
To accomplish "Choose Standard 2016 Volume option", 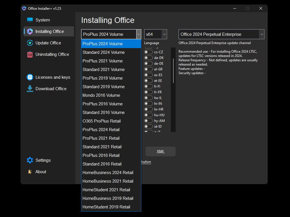I will pos(111,113).
